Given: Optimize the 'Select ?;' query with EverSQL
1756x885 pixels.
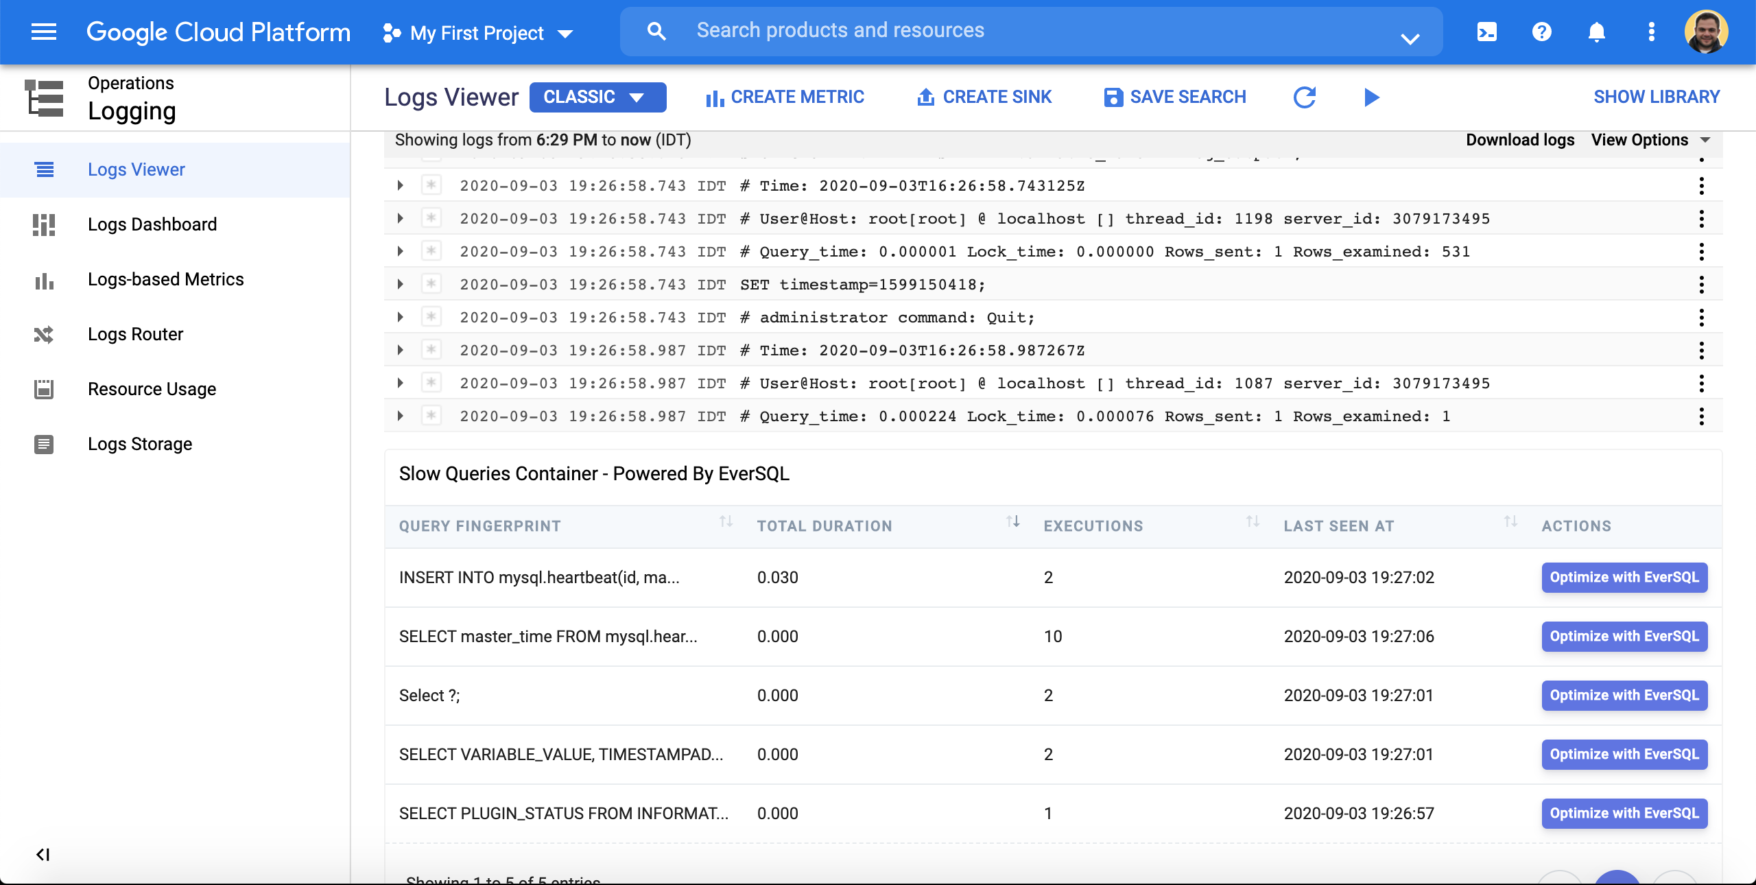Looking at the screenshot, I should 1624,696.
